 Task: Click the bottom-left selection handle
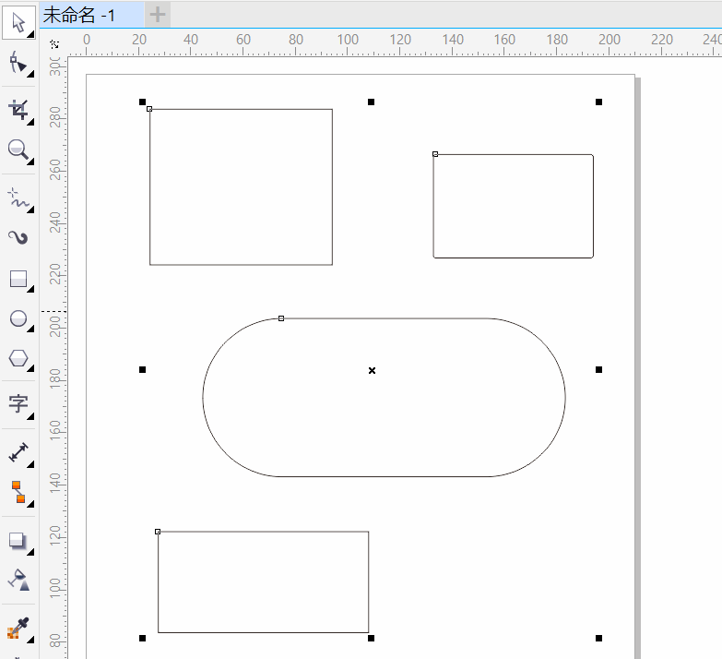tap(142, 639)
